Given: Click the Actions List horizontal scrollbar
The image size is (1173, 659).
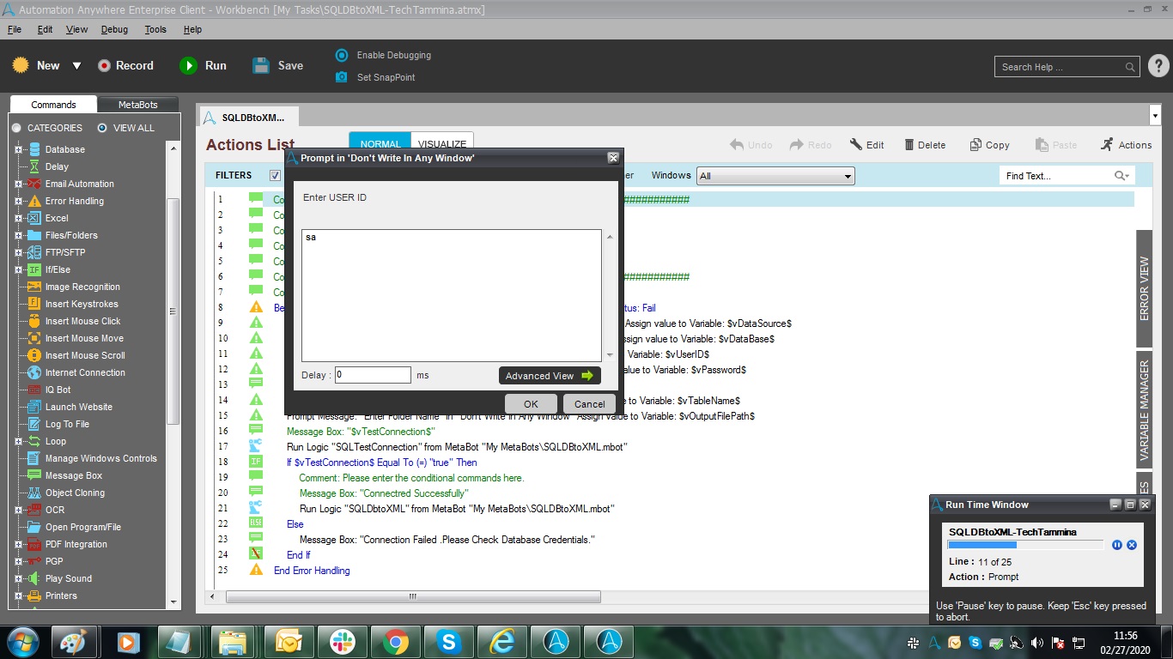Looking at the screenshot, I should point(412,596).
